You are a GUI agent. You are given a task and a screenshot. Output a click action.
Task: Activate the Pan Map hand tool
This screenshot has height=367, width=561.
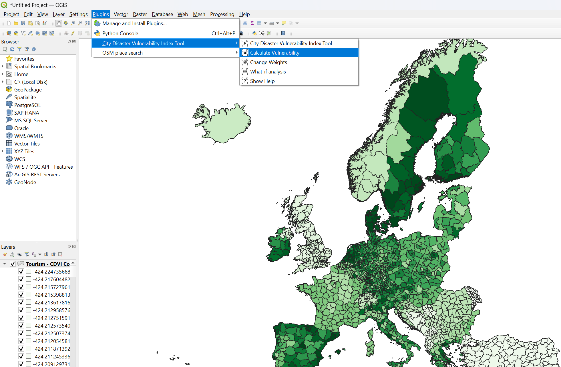[x=59, y=23]
